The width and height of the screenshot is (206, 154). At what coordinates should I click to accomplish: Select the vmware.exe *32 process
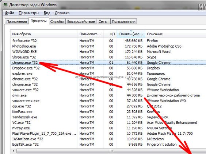[x=108, y=90]
